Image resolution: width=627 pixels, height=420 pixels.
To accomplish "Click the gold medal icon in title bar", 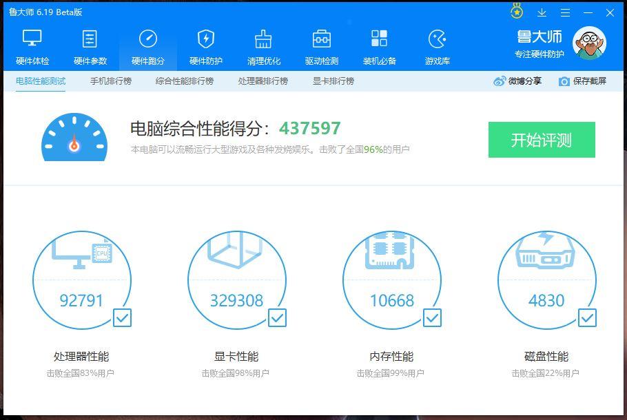I will click(x=517, y=11).
